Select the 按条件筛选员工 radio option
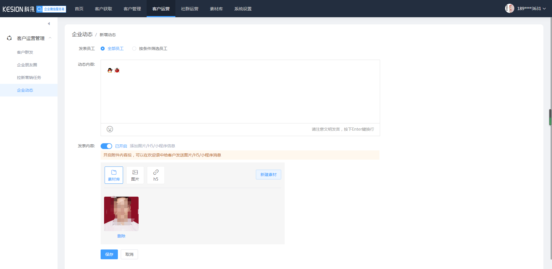552x269 pixels. coord(134,49)
